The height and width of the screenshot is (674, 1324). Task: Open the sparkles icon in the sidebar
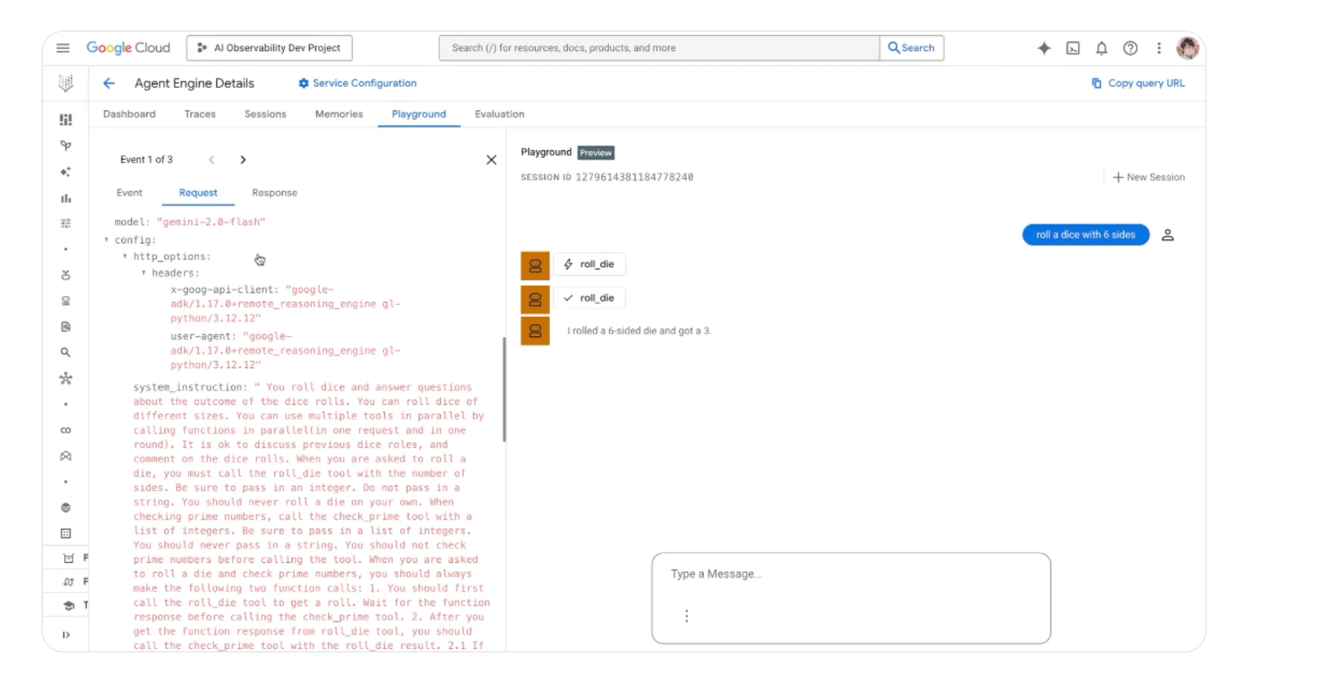coord(66,172)
